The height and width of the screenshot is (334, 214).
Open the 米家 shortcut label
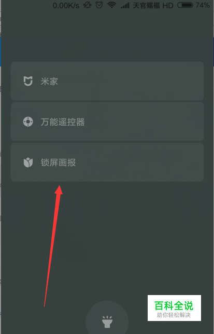[x=49, y=82]
